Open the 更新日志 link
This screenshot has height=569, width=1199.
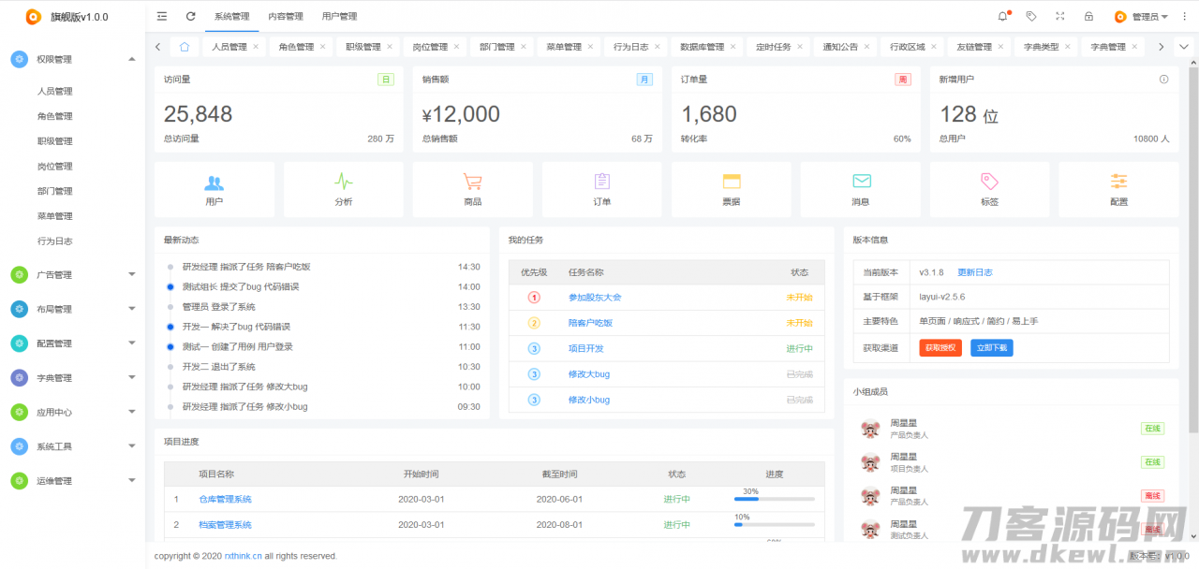pos(974,272)
